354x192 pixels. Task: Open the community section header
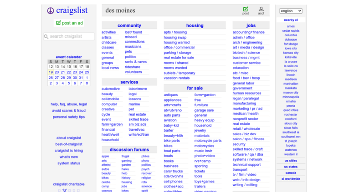click(x=129, y=25)
